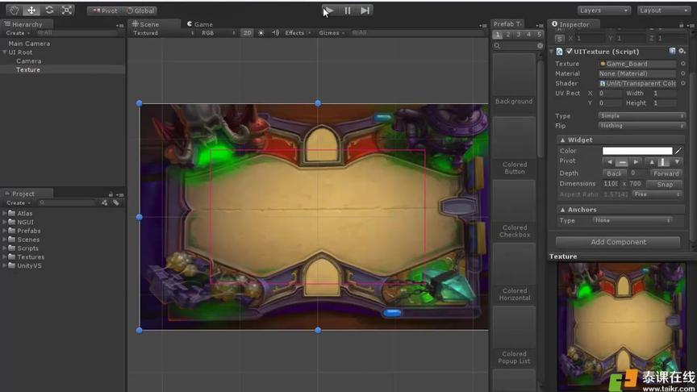This screenshot has height=392, width=697.
Task: Select the Scale tool in toolbar
Action: coord(66,10)
